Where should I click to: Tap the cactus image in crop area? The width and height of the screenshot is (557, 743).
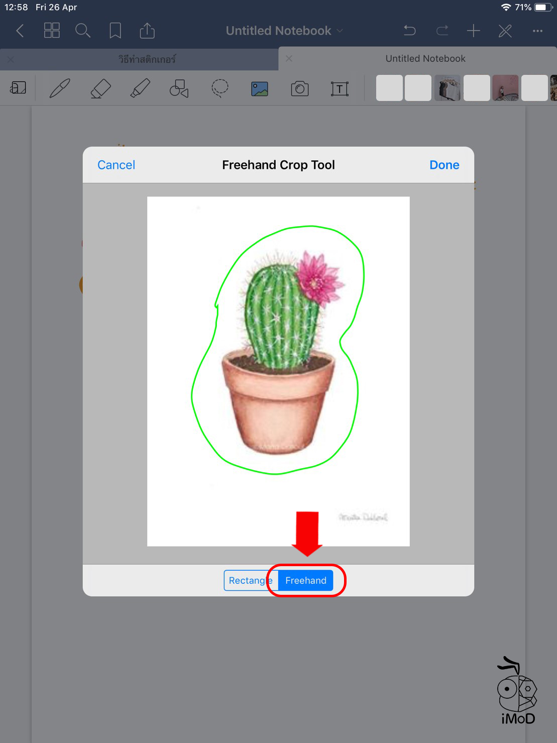(278, 352)
